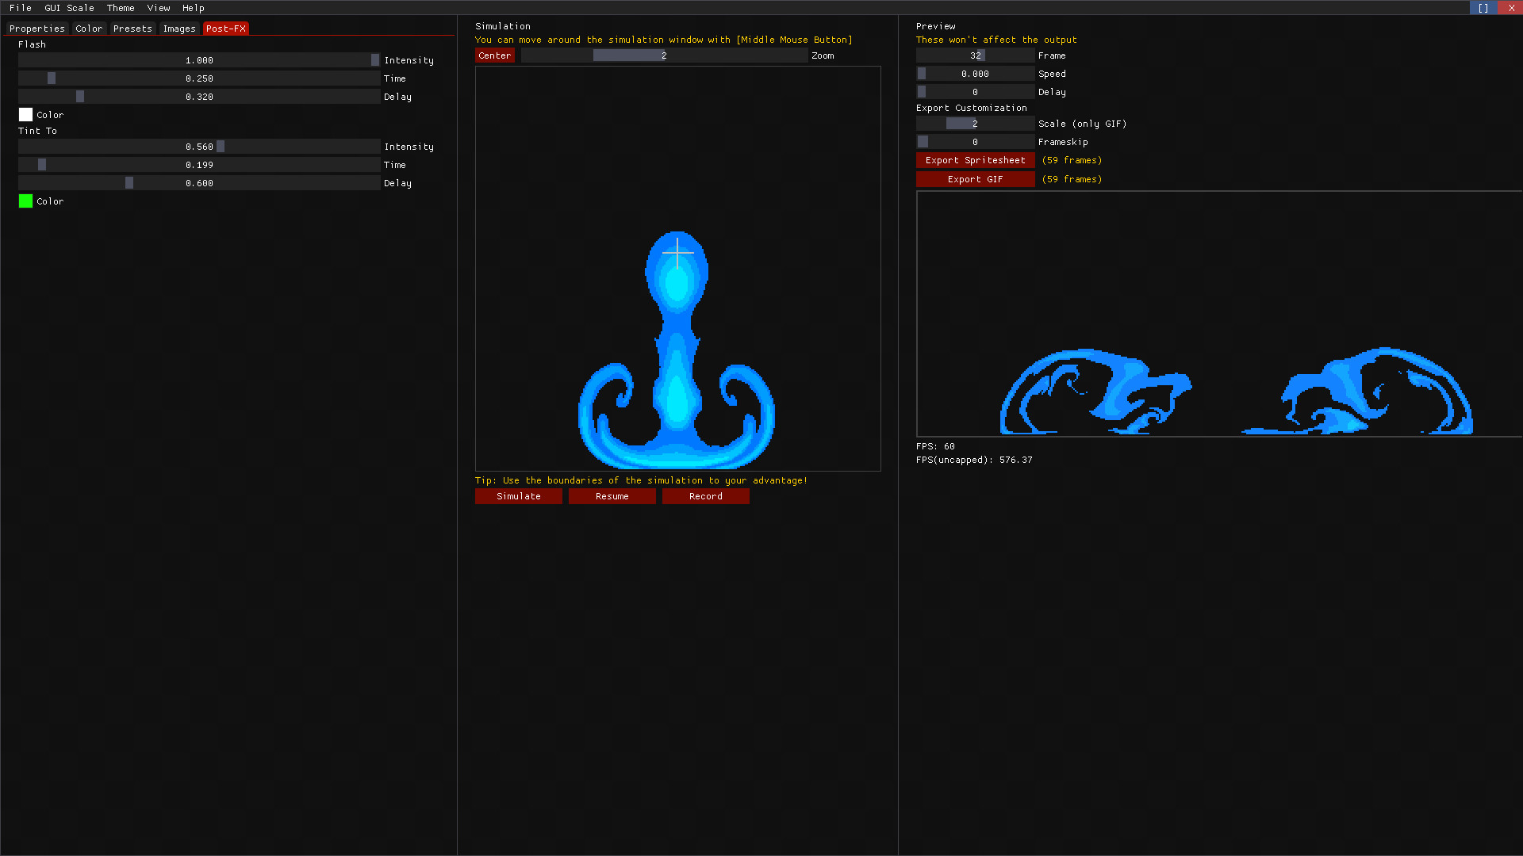Viewport: 1523px width, 856px height.
Task: Resume the paused simulation
Action: 612,495
